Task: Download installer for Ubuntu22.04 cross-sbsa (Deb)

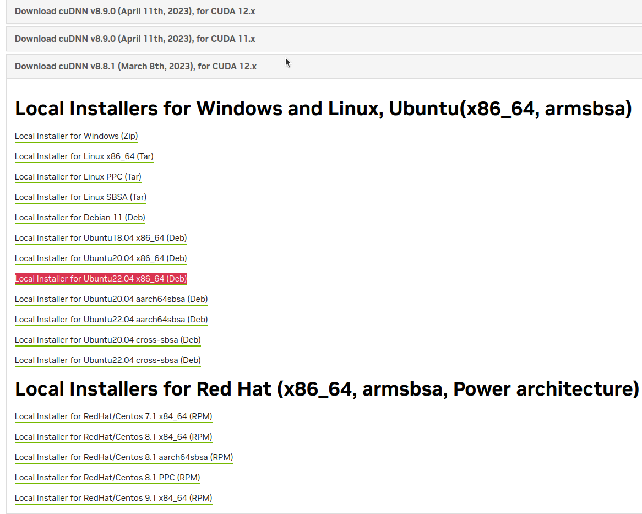Action: pos(108,360)
